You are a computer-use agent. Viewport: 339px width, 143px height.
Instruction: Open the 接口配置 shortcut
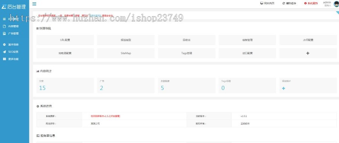247,53
